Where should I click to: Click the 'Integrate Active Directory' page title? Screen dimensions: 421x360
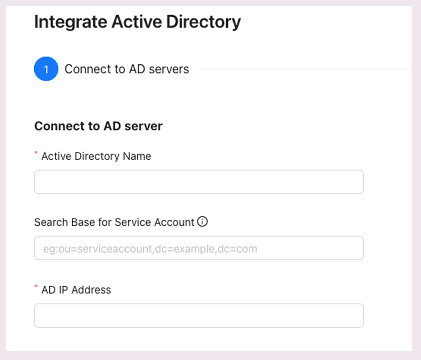[x=137, y=22]
